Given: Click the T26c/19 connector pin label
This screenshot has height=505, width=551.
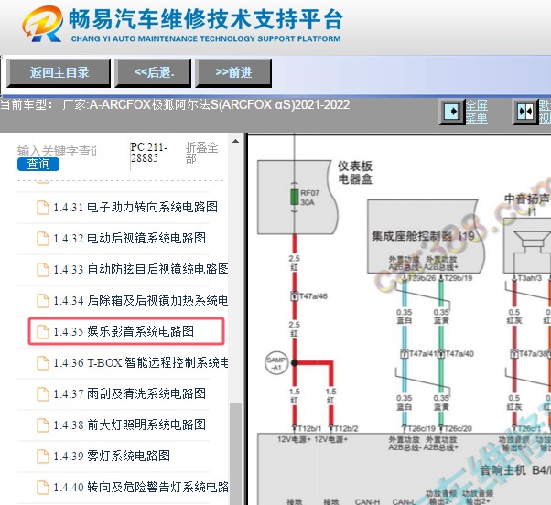Looking at the screenshot, I should (x=421, y=428).
